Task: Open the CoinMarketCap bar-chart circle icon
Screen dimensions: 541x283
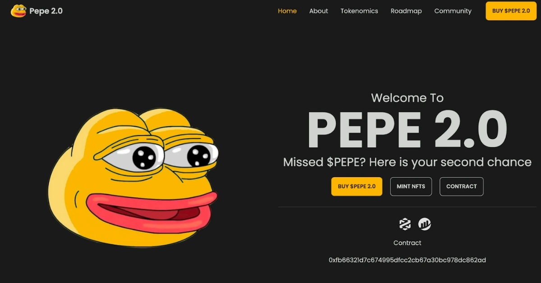Action: (x=425, y=224)
